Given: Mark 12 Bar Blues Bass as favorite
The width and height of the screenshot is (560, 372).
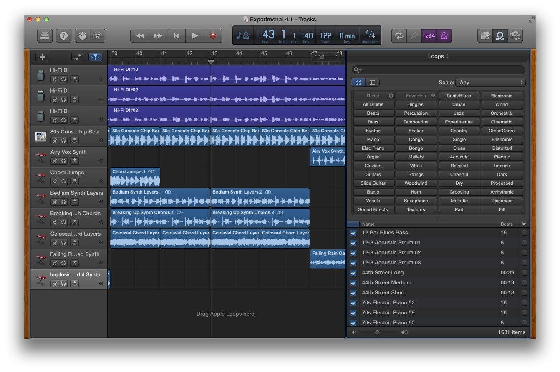Looking at the screenshot, I should [524, 233].
